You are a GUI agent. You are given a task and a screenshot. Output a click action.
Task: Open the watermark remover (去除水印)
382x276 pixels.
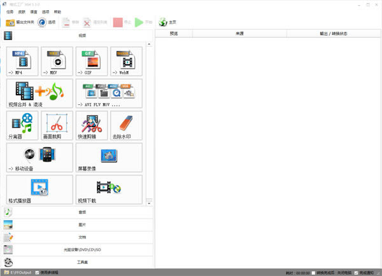pyautogui.click(x=126, y=125)
